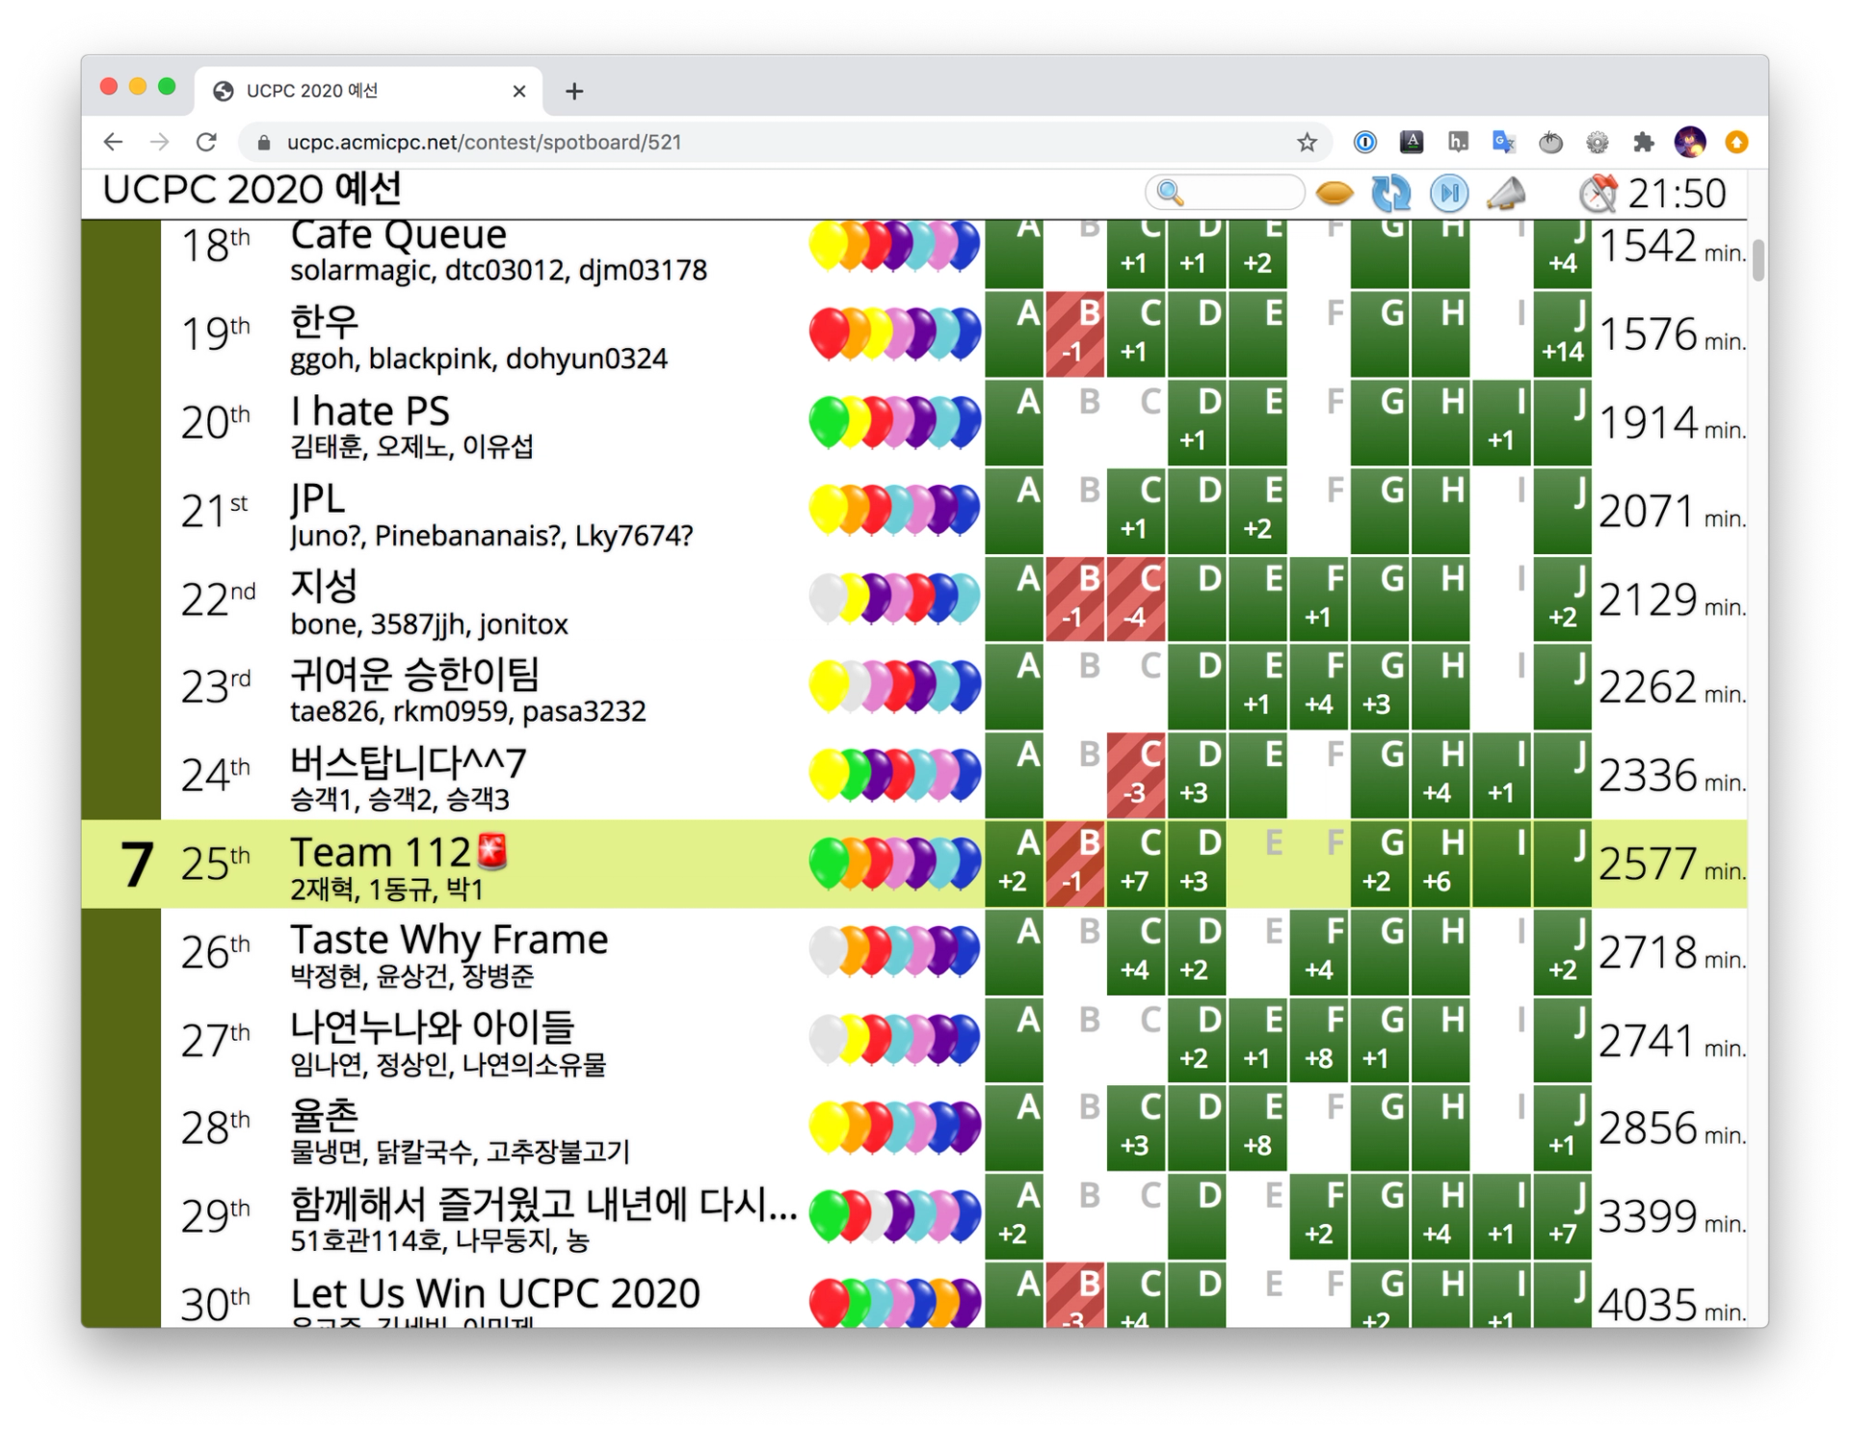Click Team 112's failed problem B cell
The image size is (1850, 1435).
point(1075,864)
